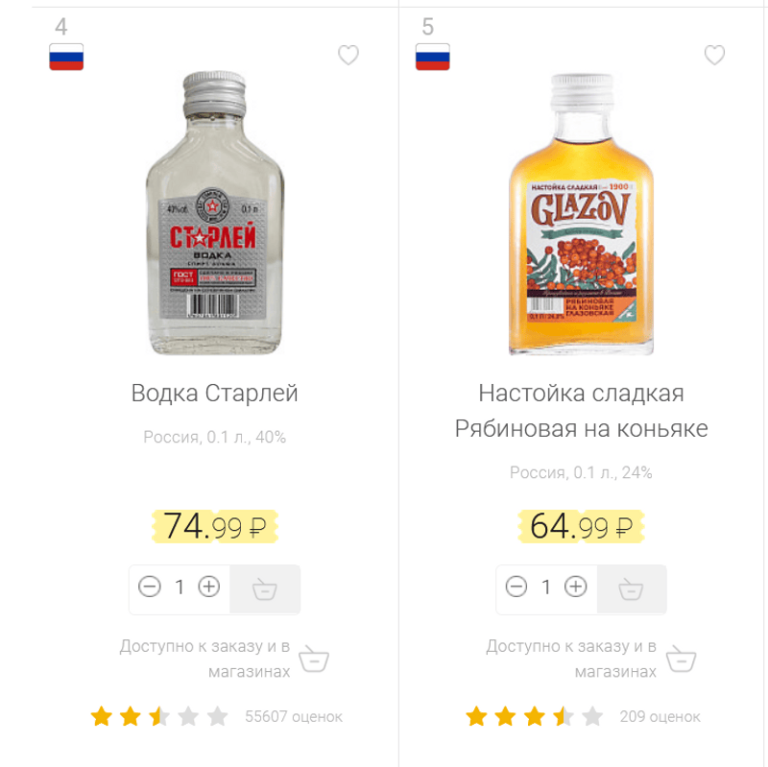Add Настойка Рябиновая на коньяке to cart
The image size is (768, 767).
pyautogui.click(x=631, y=588)
